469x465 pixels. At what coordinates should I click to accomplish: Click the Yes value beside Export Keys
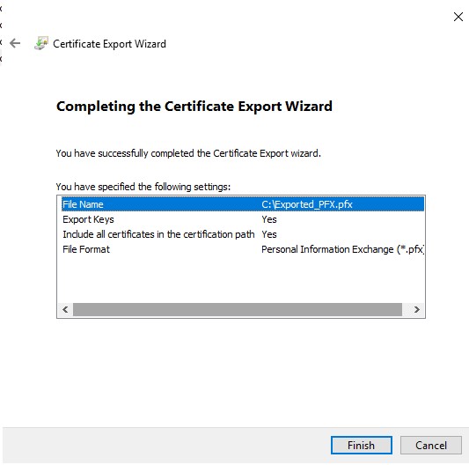269,219
